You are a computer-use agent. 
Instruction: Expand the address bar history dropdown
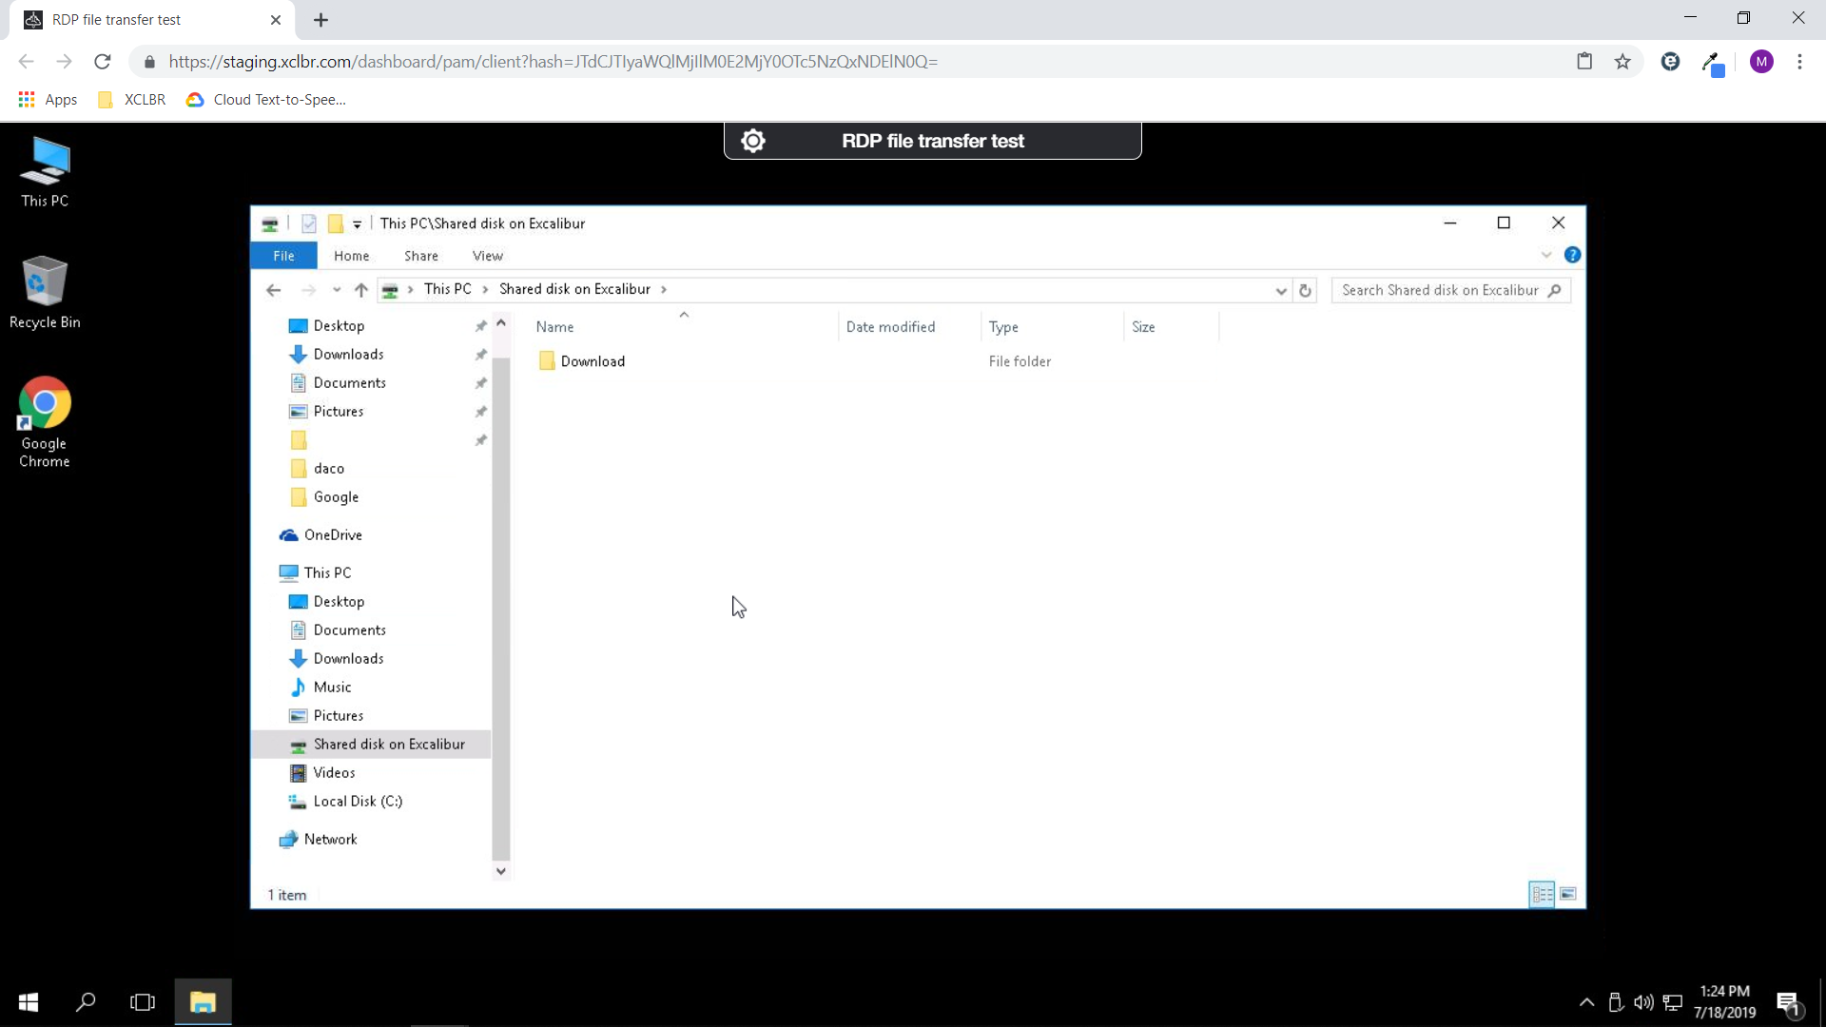click(x=1281, y=291)
